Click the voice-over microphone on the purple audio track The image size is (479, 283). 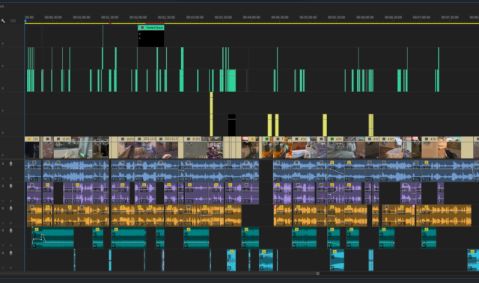[x=11, y=186]
